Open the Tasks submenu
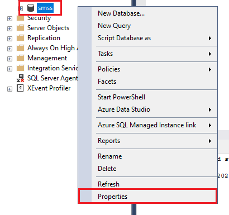The width and height of the screenshot is (229, 215). point(147,54)
